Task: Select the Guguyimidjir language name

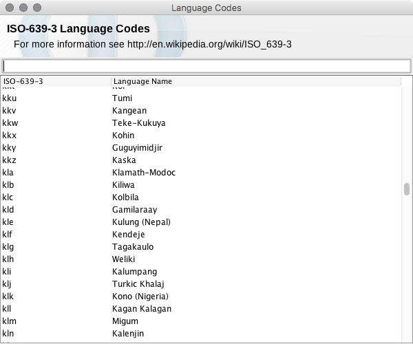Action: [x=137, y=148]
